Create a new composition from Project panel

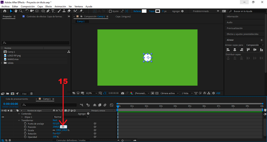tap(12, 94)
